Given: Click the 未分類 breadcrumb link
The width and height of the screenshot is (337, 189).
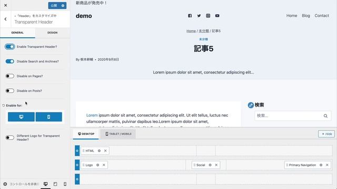Looking at the screenshot, I should tap(204, 31).
